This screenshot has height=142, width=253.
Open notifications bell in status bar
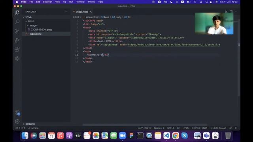click(x=236, y=128)
